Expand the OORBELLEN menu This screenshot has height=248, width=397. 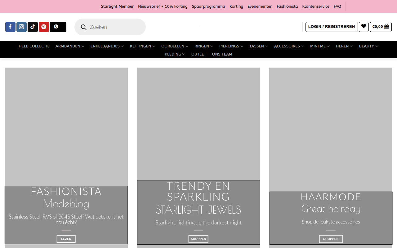click(x=175, y=46)
